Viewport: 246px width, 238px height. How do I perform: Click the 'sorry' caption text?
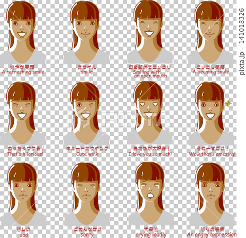coord(87,235)
